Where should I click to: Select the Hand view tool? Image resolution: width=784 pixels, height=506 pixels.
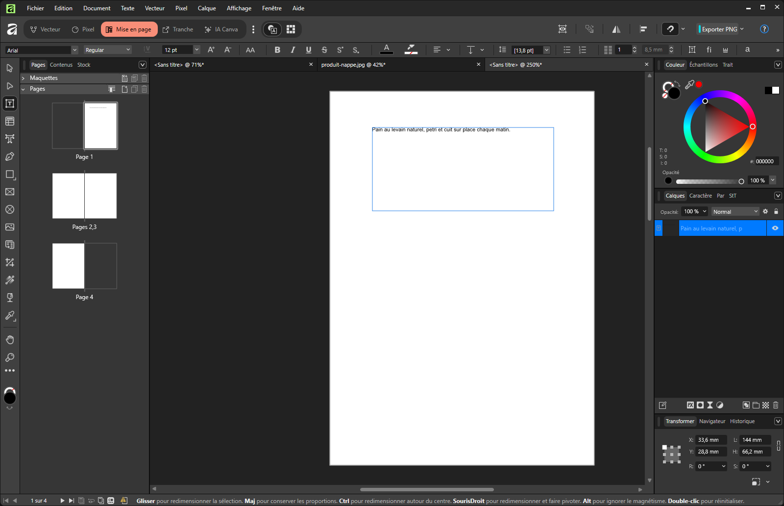point(10,340)
